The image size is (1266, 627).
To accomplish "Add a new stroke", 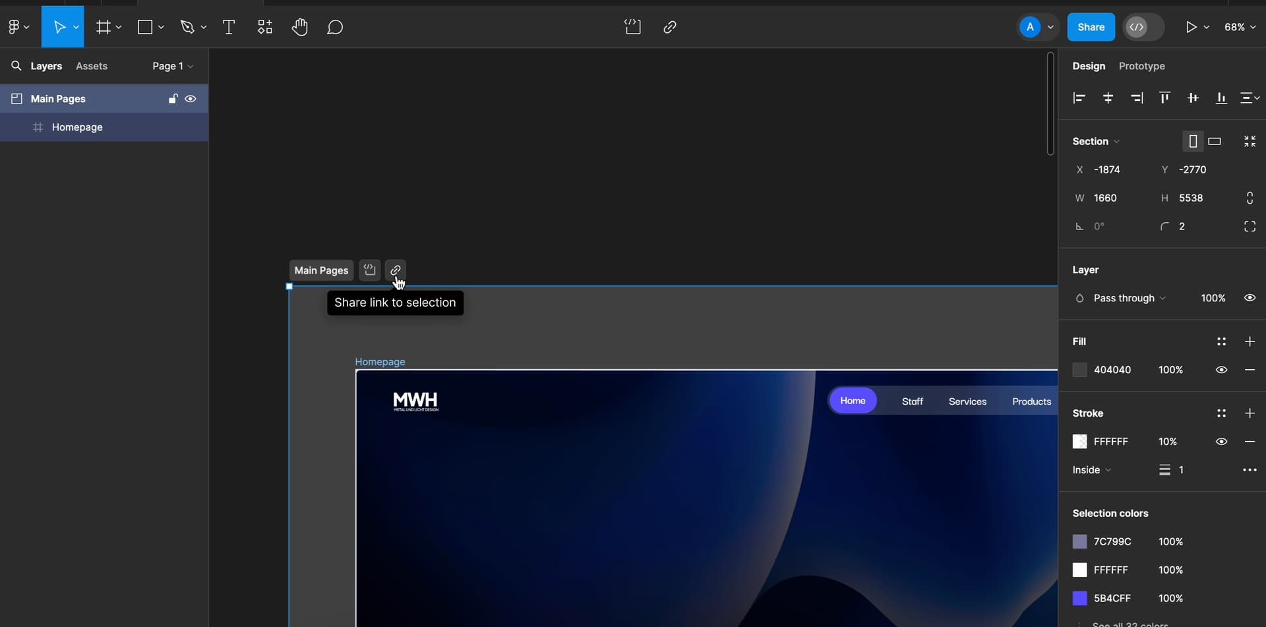I will coord(1250,413).
